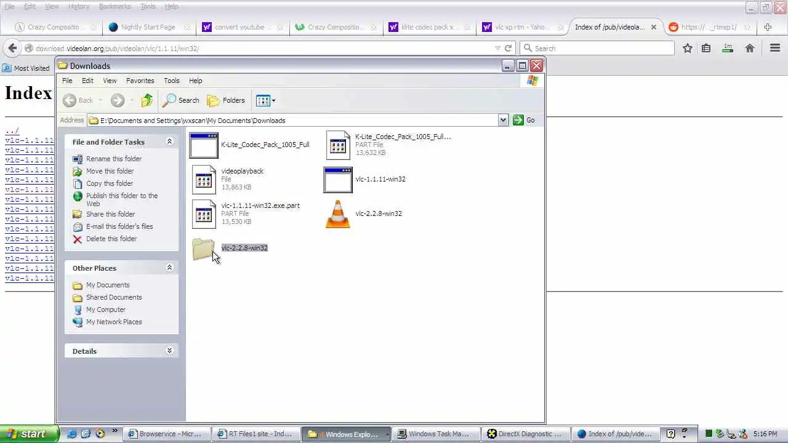Screen dimensions: 788x443
Task: Click the browser Back arrow button
Action: point(12,48)
